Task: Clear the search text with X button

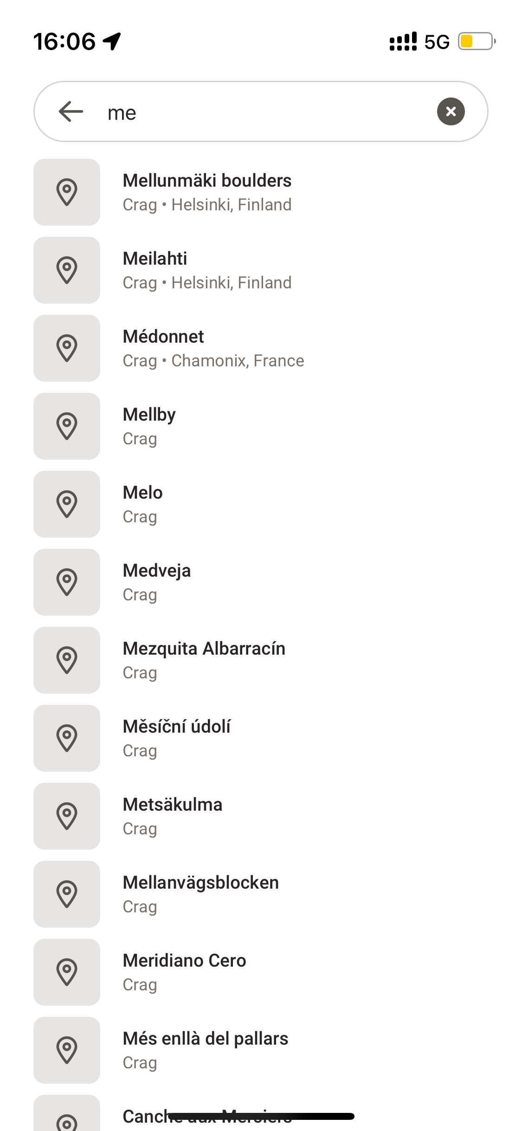Action: point(451,111)
